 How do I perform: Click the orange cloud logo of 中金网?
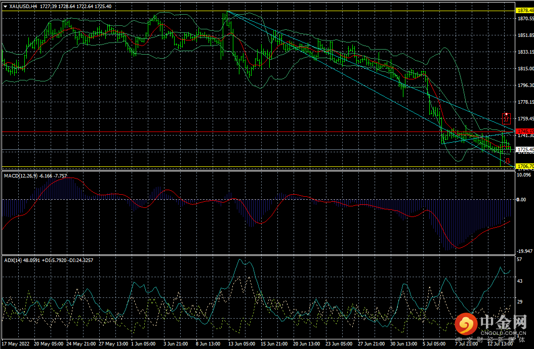click(x=465, y=323)
